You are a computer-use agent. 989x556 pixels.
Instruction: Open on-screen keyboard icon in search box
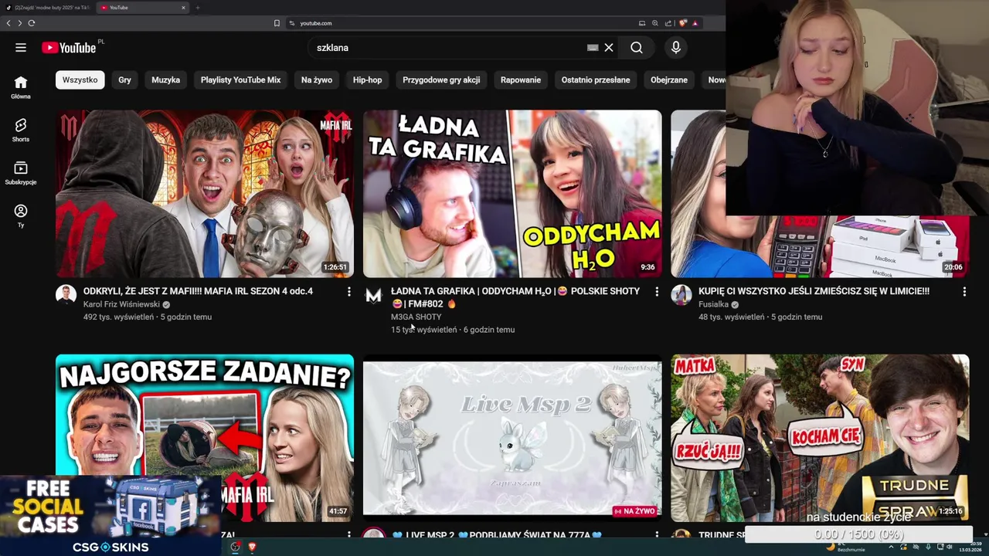tap(593, 48)
